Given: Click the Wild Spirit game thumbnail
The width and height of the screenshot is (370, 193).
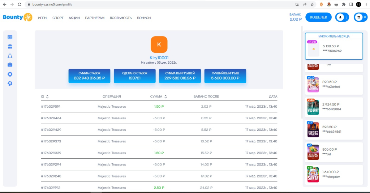Looking at the screenshot, I should pos(313,107).
